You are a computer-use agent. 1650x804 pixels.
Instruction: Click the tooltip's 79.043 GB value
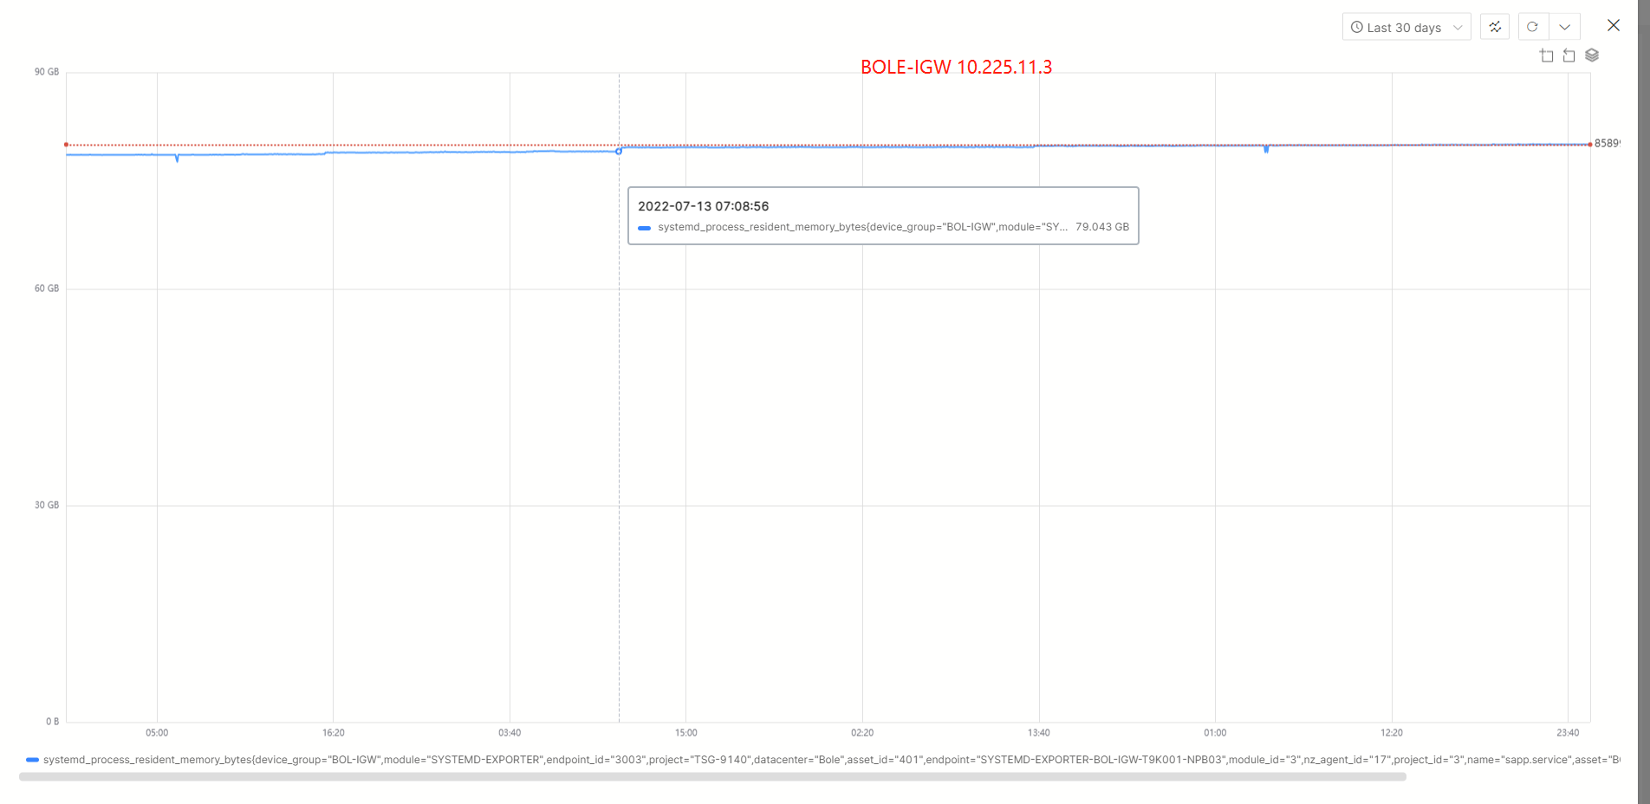tap(1102, 227)
